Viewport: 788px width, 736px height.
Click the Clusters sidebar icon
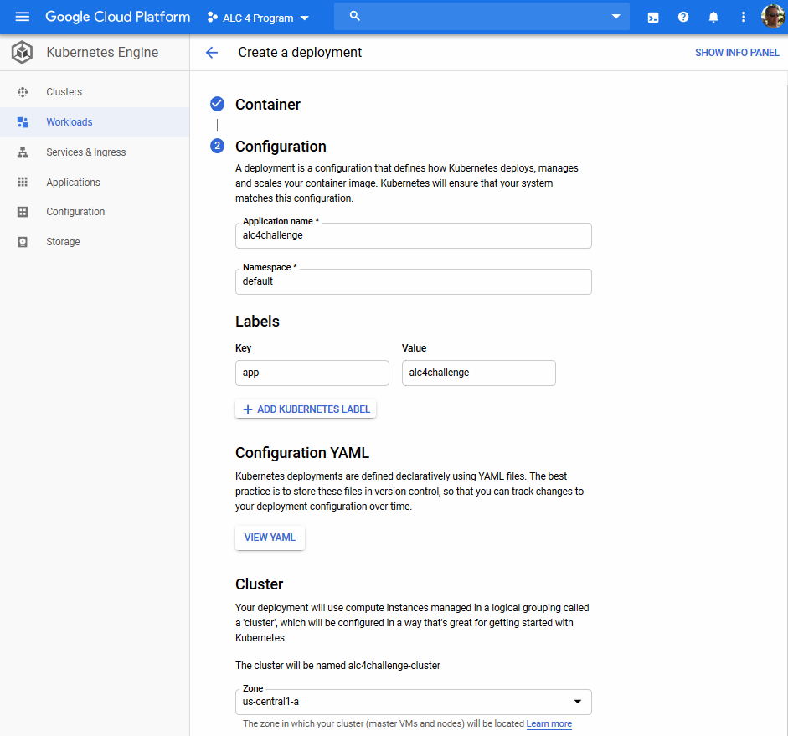point(23,92)
